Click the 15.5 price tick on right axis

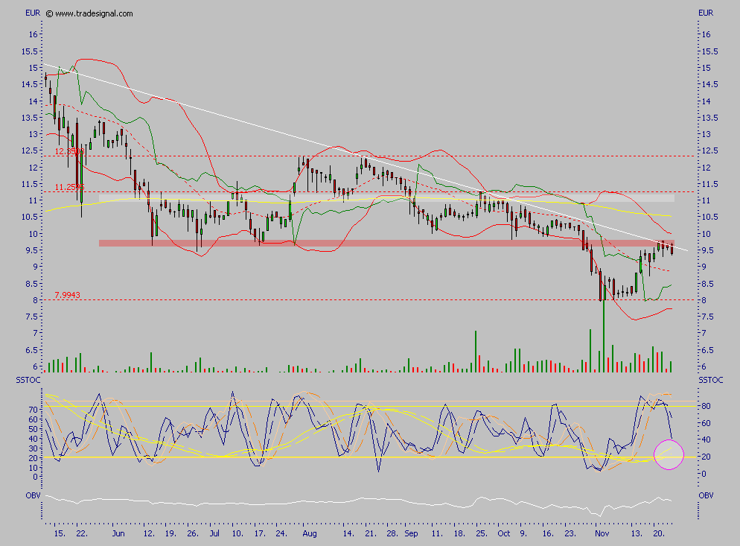(709, 51)
